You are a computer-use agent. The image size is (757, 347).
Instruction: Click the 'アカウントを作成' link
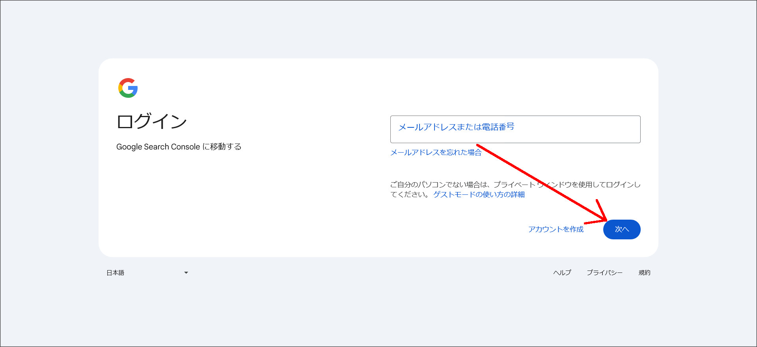coord(556,229)
